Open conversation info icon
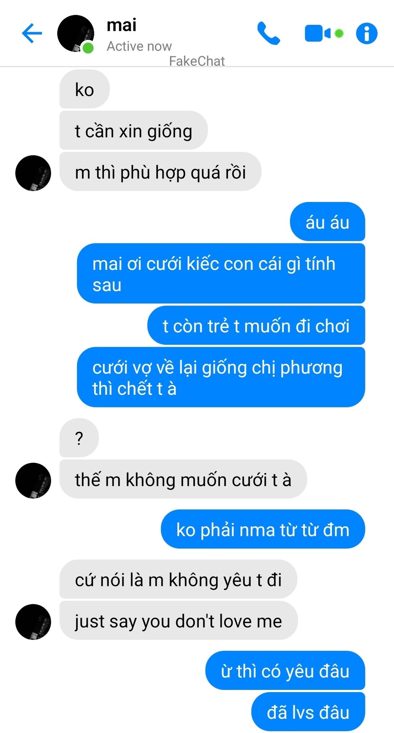 point(367,33)
